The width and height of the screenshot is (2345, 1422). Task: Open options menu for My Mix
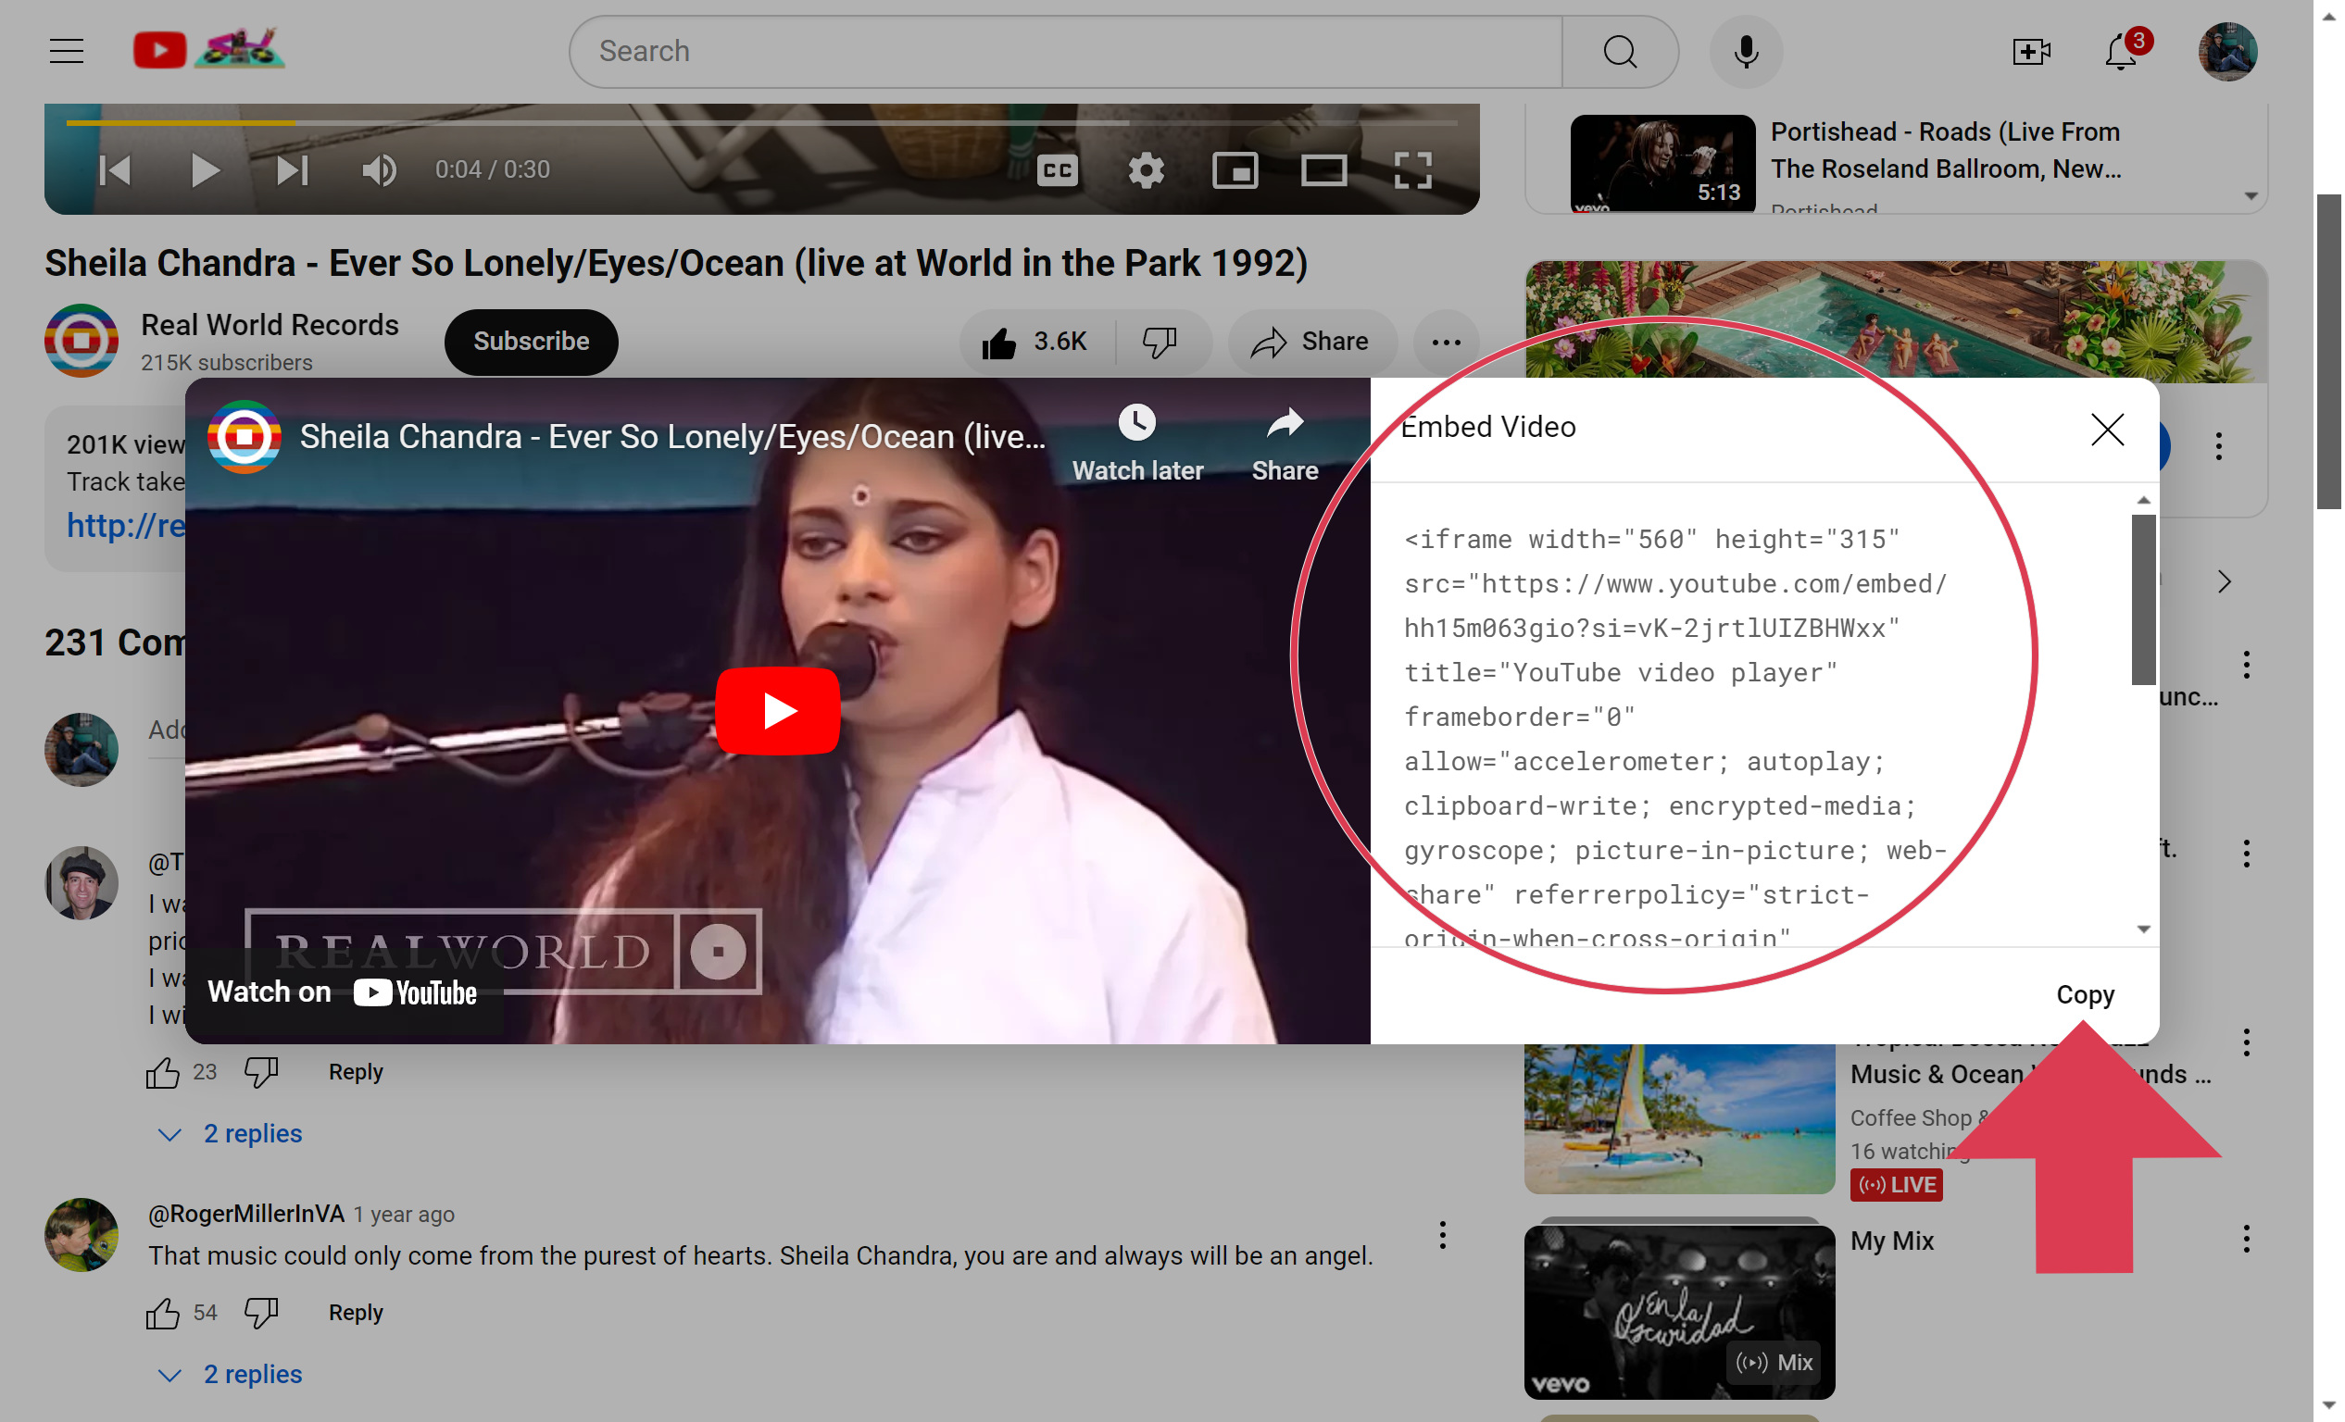(2246, 1239)
